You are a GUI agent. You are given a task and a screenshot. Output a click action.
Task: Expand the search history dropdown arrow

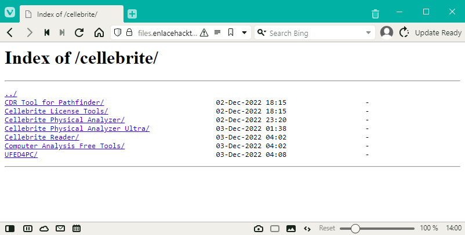click(x=368, y=33)
